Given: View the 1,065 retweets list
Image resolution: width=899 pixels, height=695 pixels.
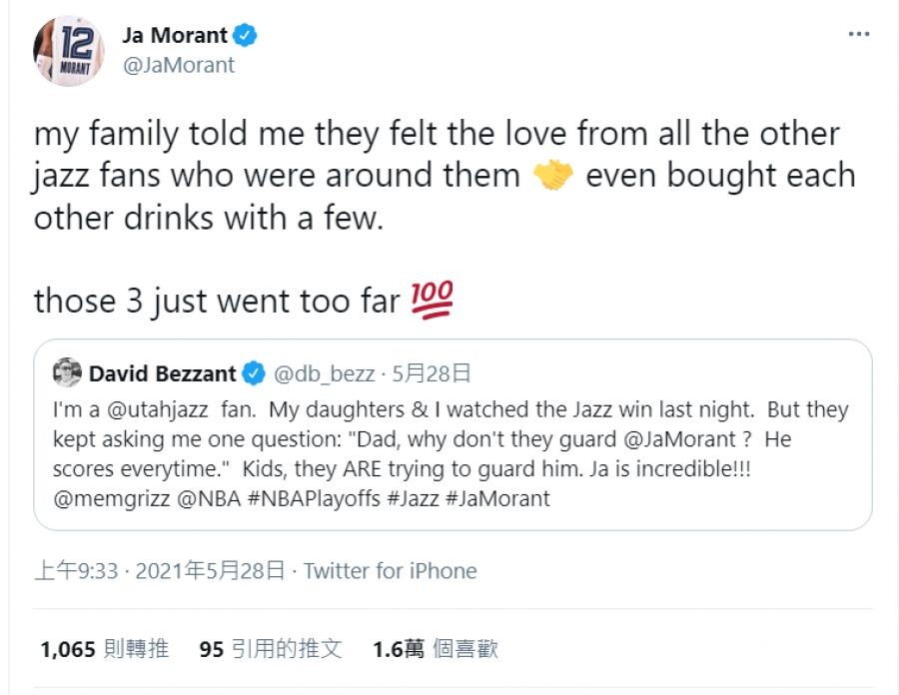Looking at the screenshot, I should [x=104, y=650].
